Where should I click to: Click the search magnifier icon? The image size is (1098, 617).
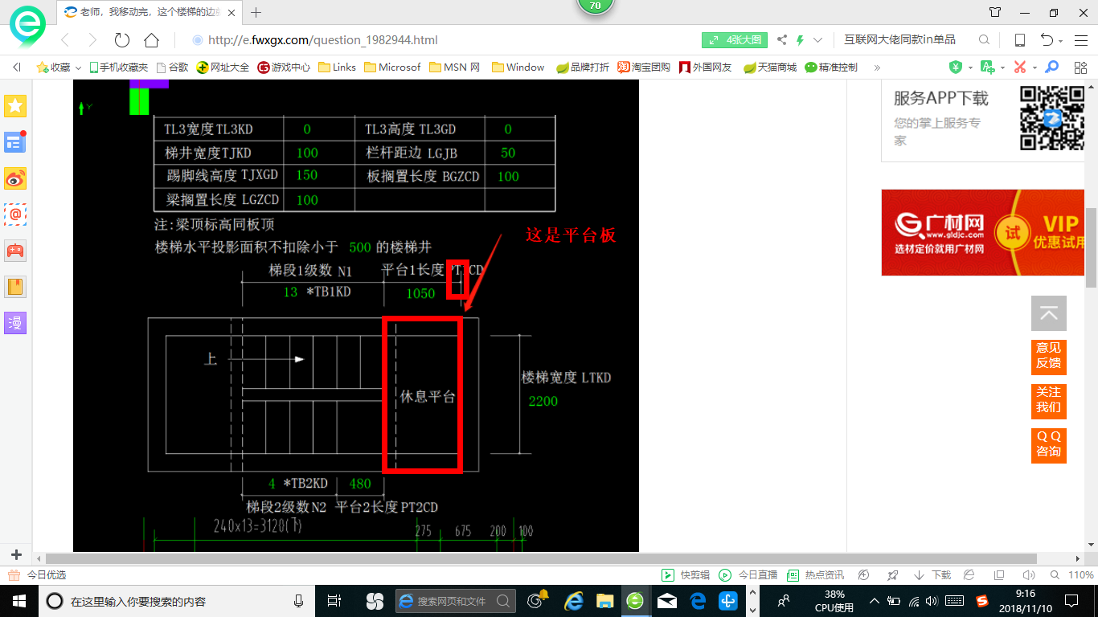984,40
